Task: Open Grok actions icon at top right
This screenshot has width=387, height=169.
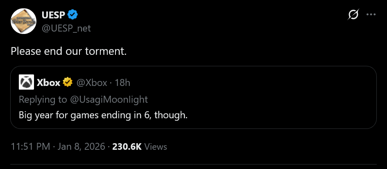Action: [352, 15]
